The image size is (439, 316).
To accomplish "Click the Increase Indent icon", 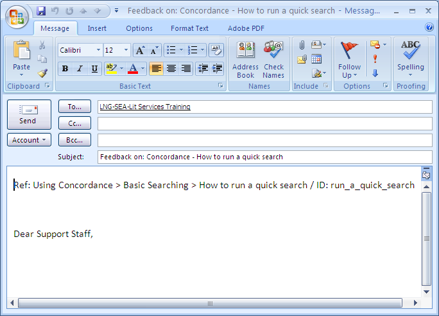I will [x=218, y=68].
